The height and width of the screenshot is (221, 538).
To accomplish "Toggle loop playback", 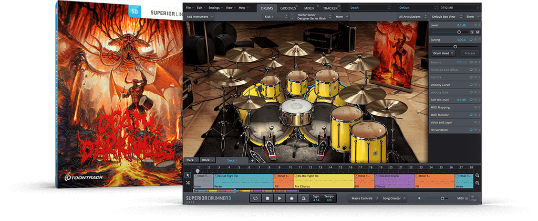I will (255, 198).
